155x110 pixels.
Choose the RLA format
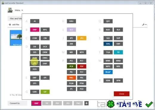point(118,30)
